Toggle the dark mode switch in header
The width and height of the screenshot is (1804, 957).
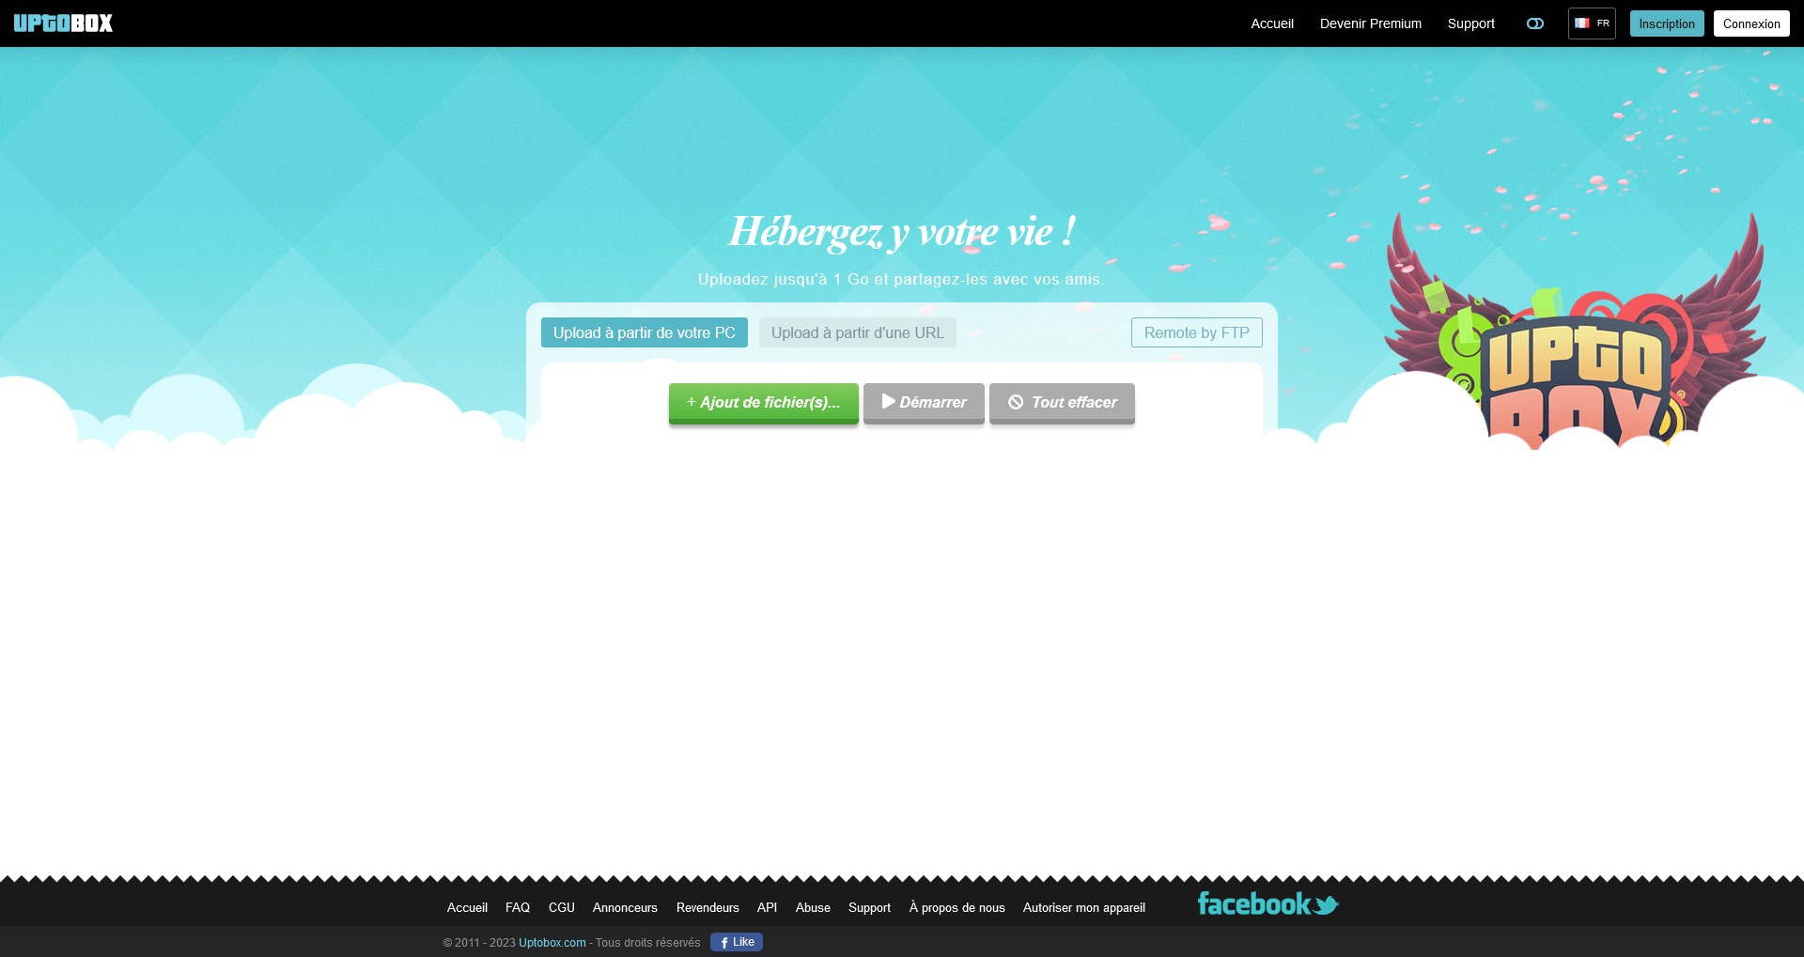point(1535,23)
